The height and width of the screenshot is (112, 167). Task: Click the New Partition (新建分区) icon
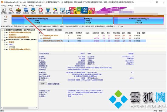tap(33, 11)
